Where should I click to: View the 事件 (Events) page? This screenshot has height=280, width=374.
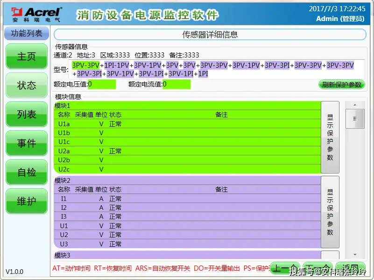pos(26,144)
